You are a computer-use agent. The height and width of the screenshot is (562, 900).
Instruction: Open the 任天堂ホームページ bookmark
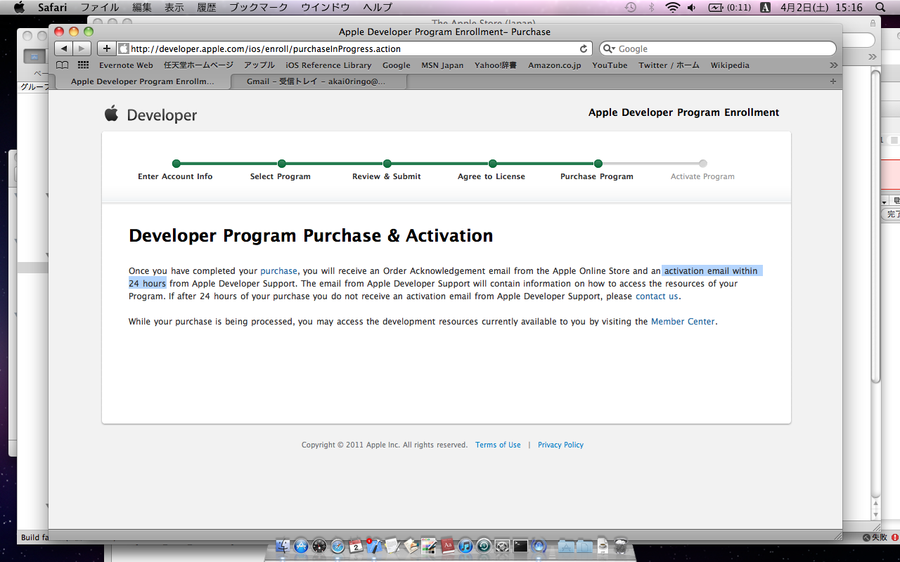pos(198,65)
